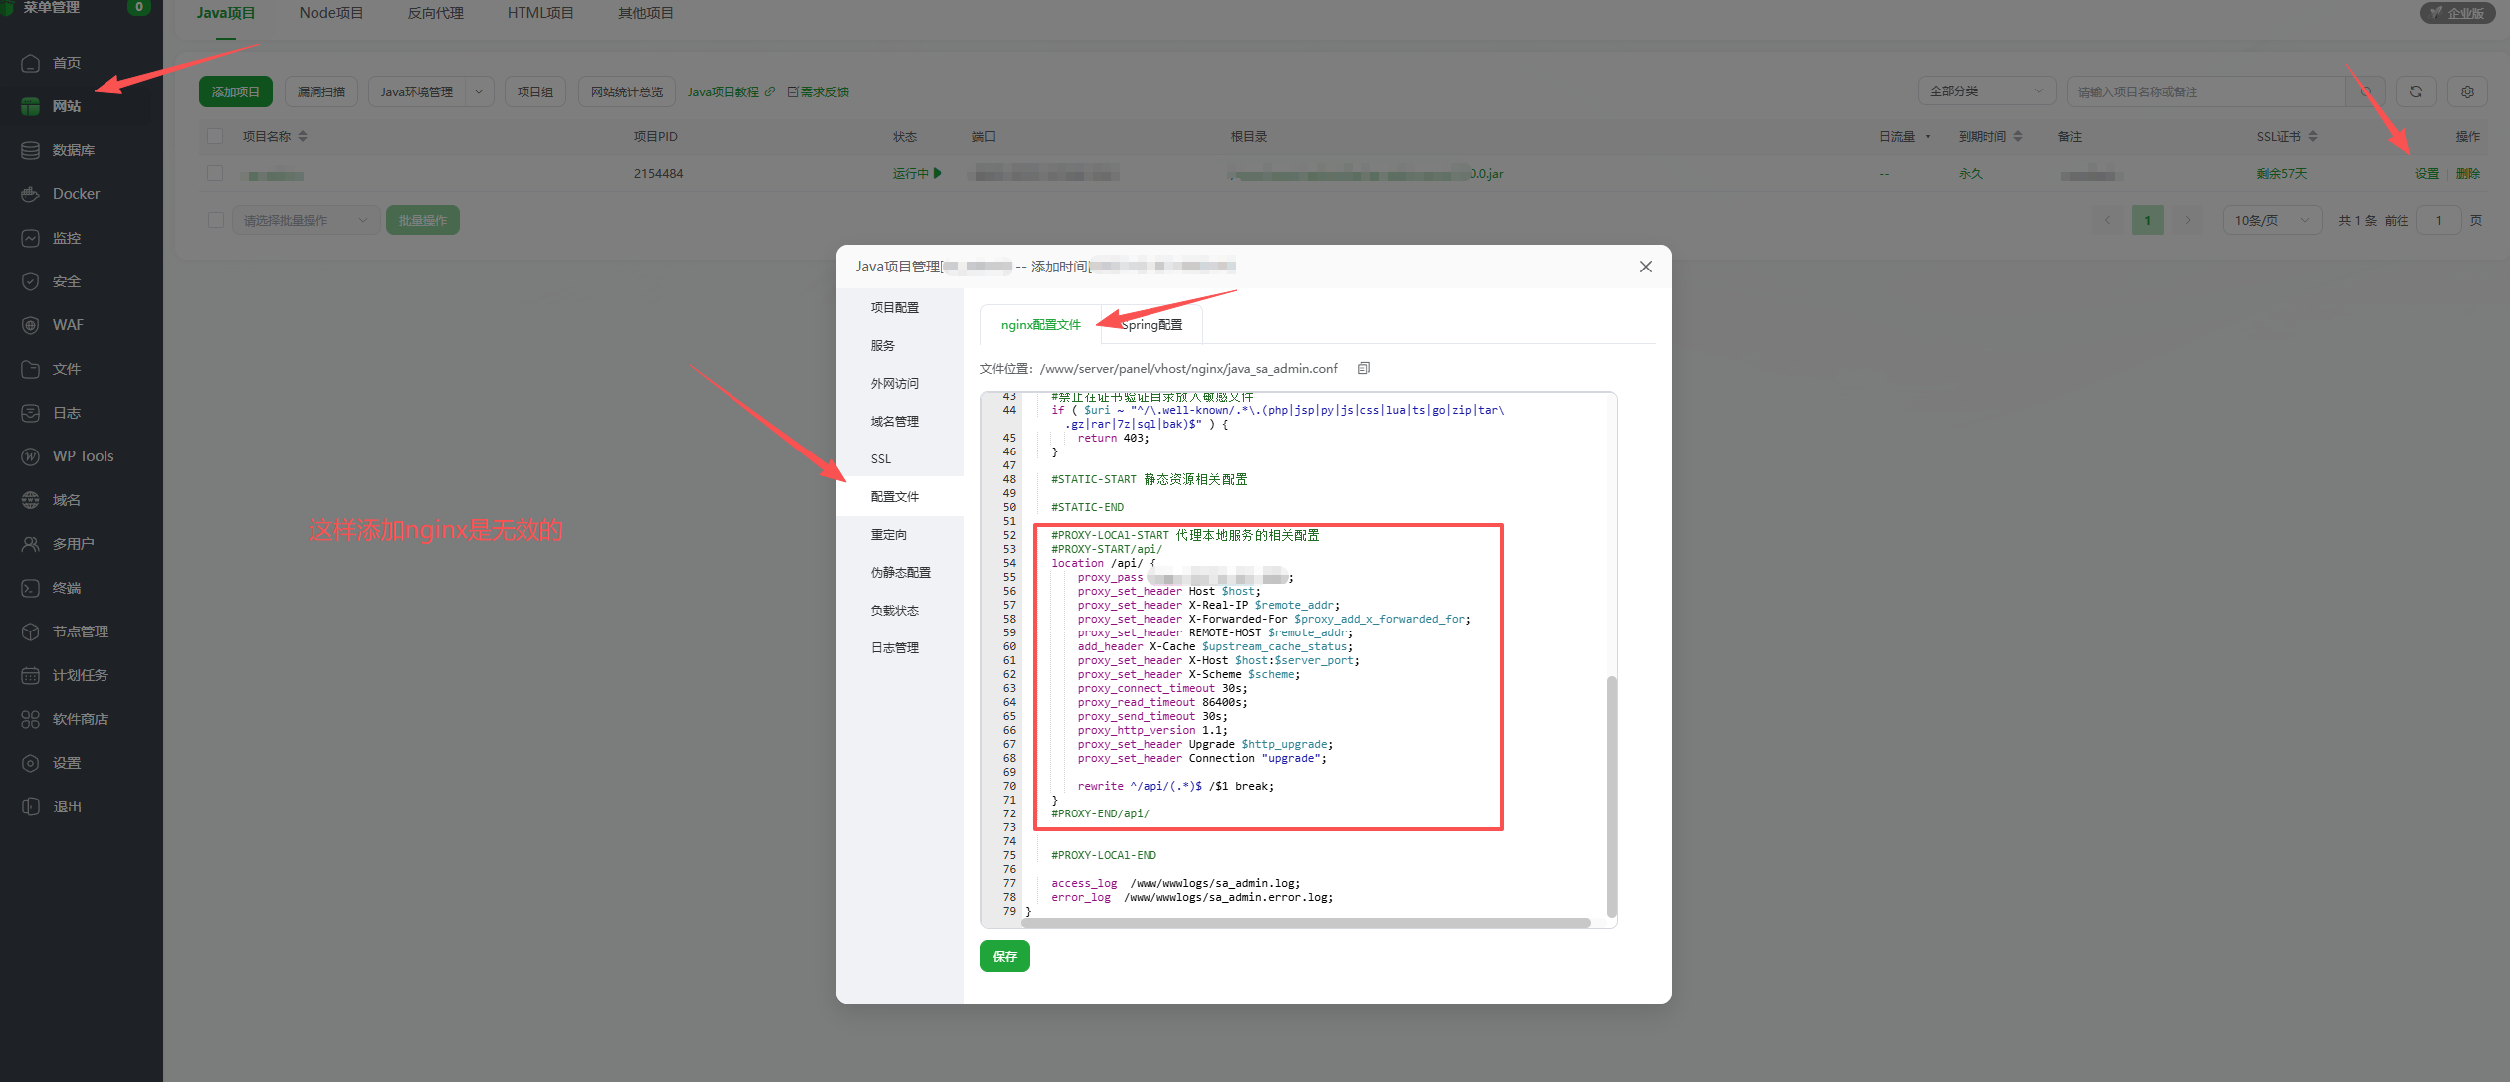The width and height of the screenshot is (2510, 1082).
Task: Click the refresh list icon button
Action: click(x=2415, y=91)
